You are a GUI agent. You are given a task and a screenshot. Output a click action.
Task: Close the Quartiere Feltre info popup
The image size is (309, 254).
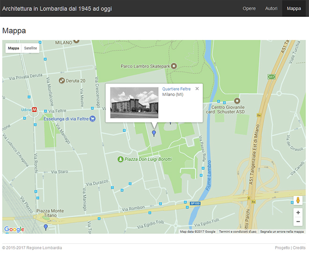197,88
